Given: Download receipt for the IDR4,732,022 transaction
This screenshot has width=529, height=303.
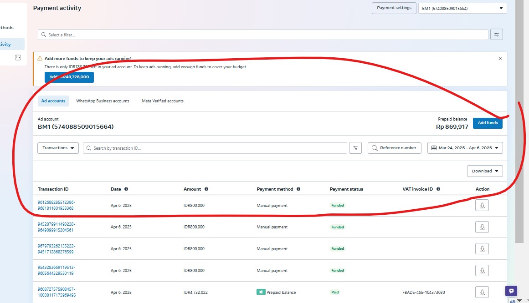Looking at the screenshot, I should click(x=482, y=292).
